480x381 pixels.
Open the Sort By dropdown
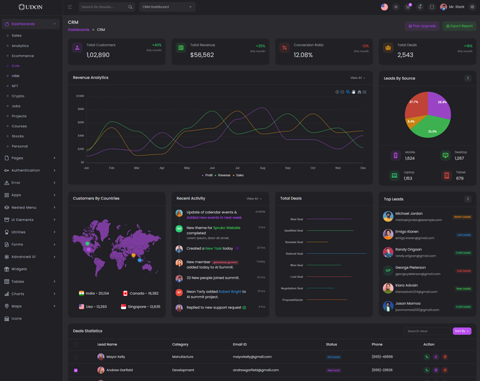tap(462, 331)
